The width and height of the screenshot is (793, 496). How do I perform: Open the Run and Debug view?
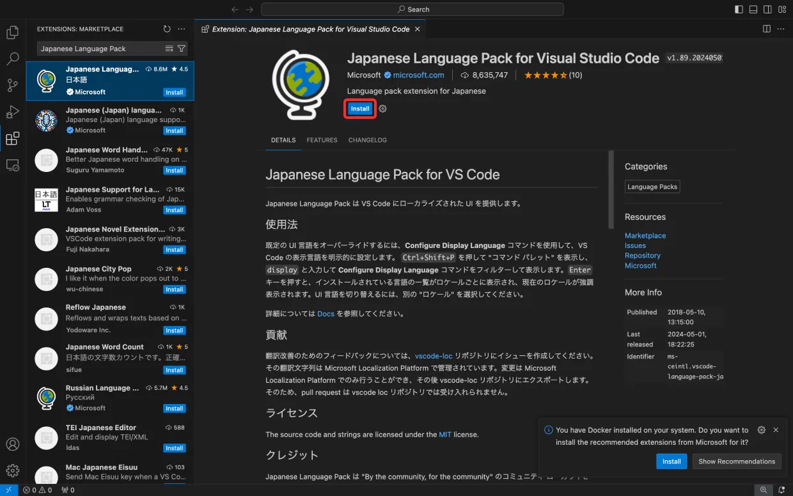coord(12,112)
